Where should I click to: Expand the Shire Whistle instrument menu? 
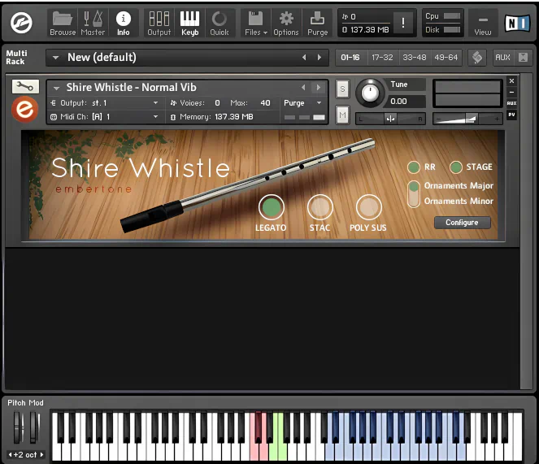point(56,88)
